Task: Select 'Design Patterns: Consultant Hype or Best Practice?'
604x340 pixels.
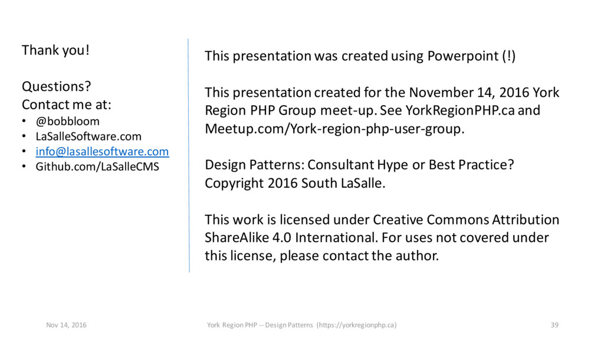Action: click(359, 165)
